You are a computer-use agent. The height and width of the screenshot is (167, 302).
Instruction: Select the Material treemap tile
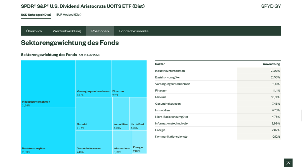click(94, 114)
